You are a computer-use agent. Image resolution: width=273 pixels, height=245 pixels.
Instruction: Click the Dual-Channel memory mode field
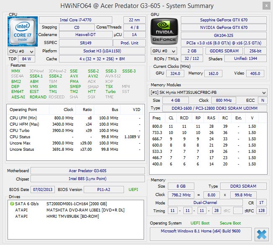point(205,203)
